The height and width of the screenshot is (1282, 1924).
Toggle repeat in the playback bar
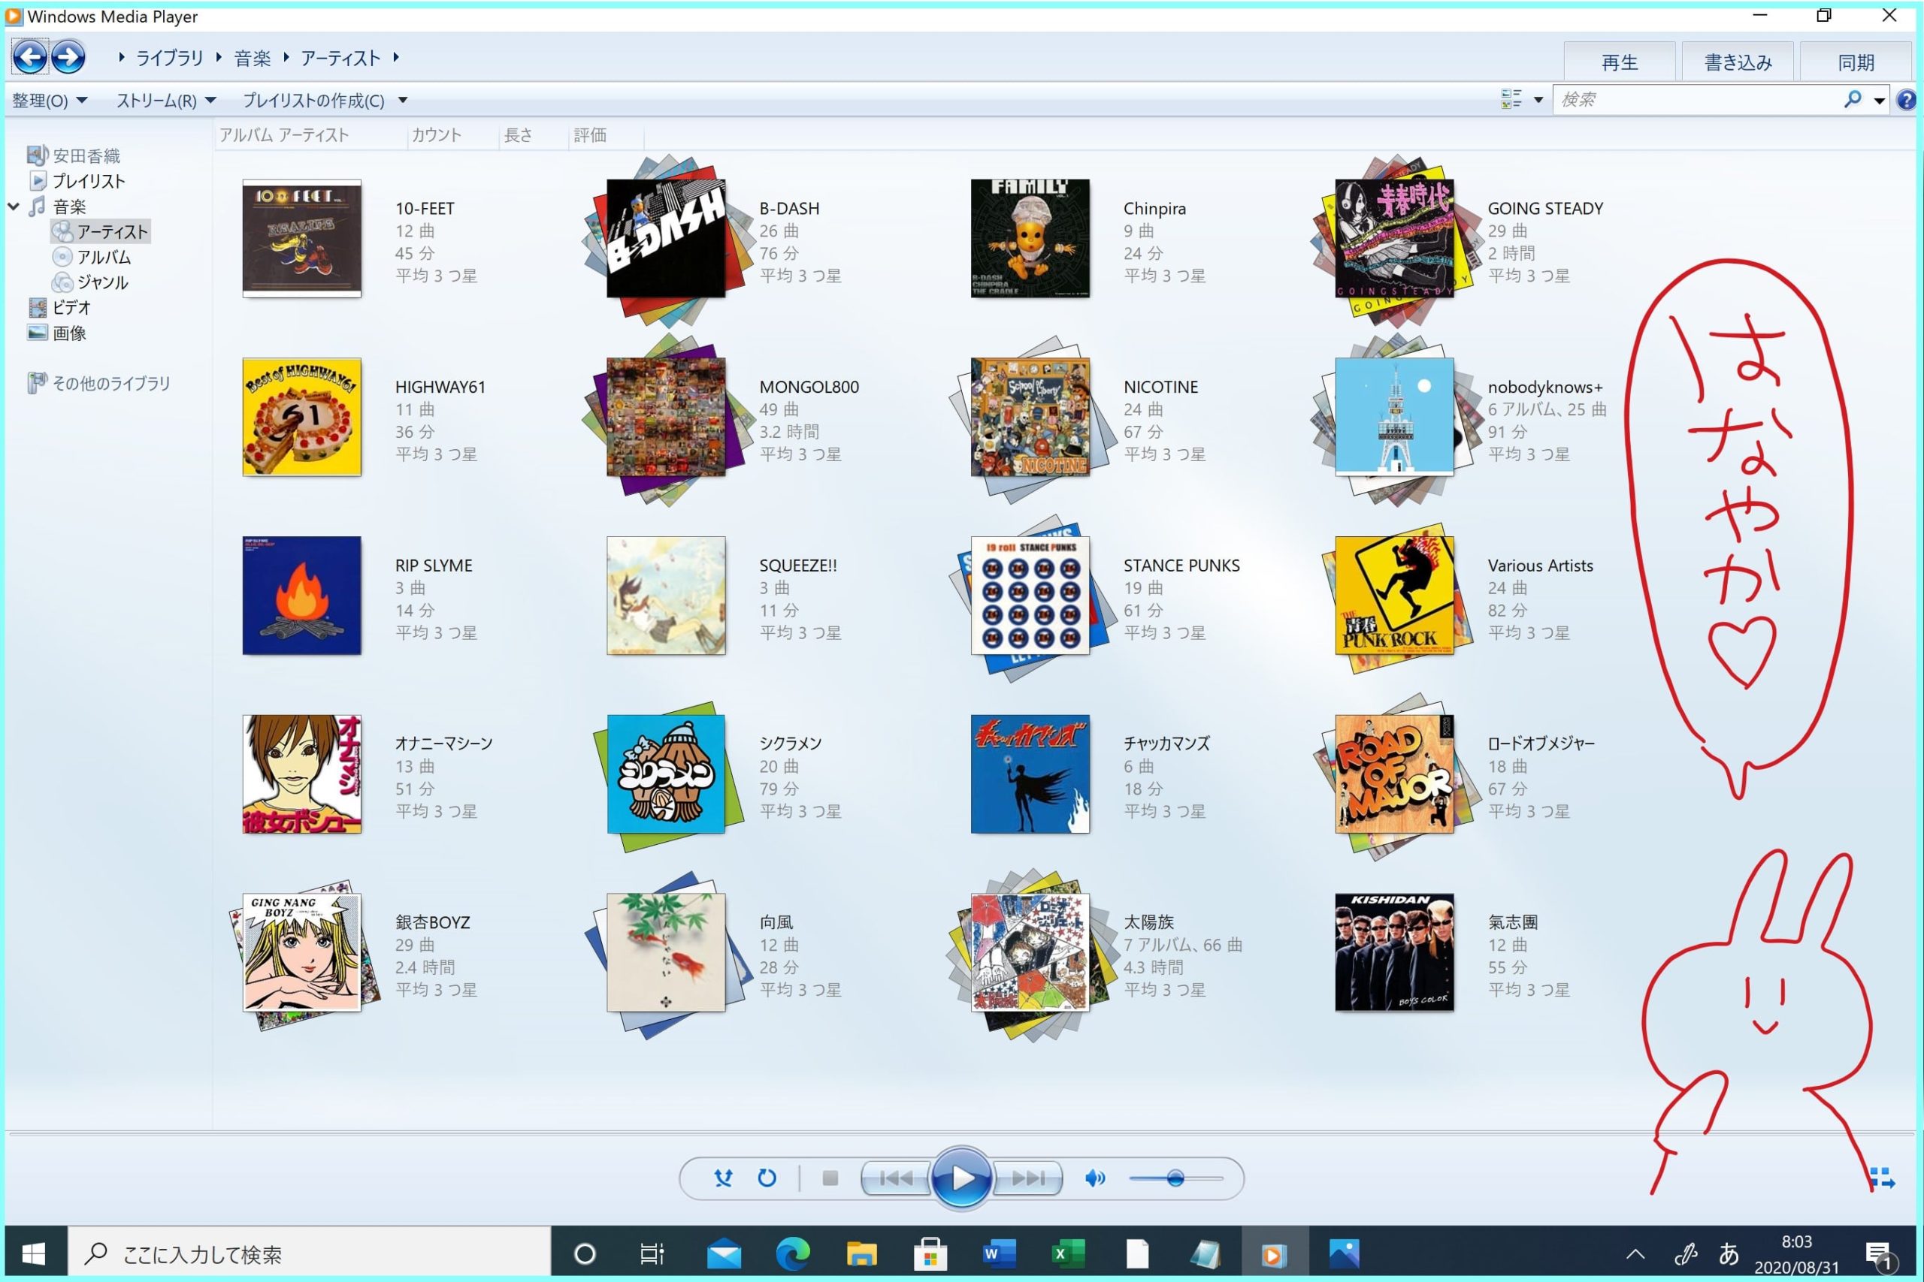(767, 1178)
